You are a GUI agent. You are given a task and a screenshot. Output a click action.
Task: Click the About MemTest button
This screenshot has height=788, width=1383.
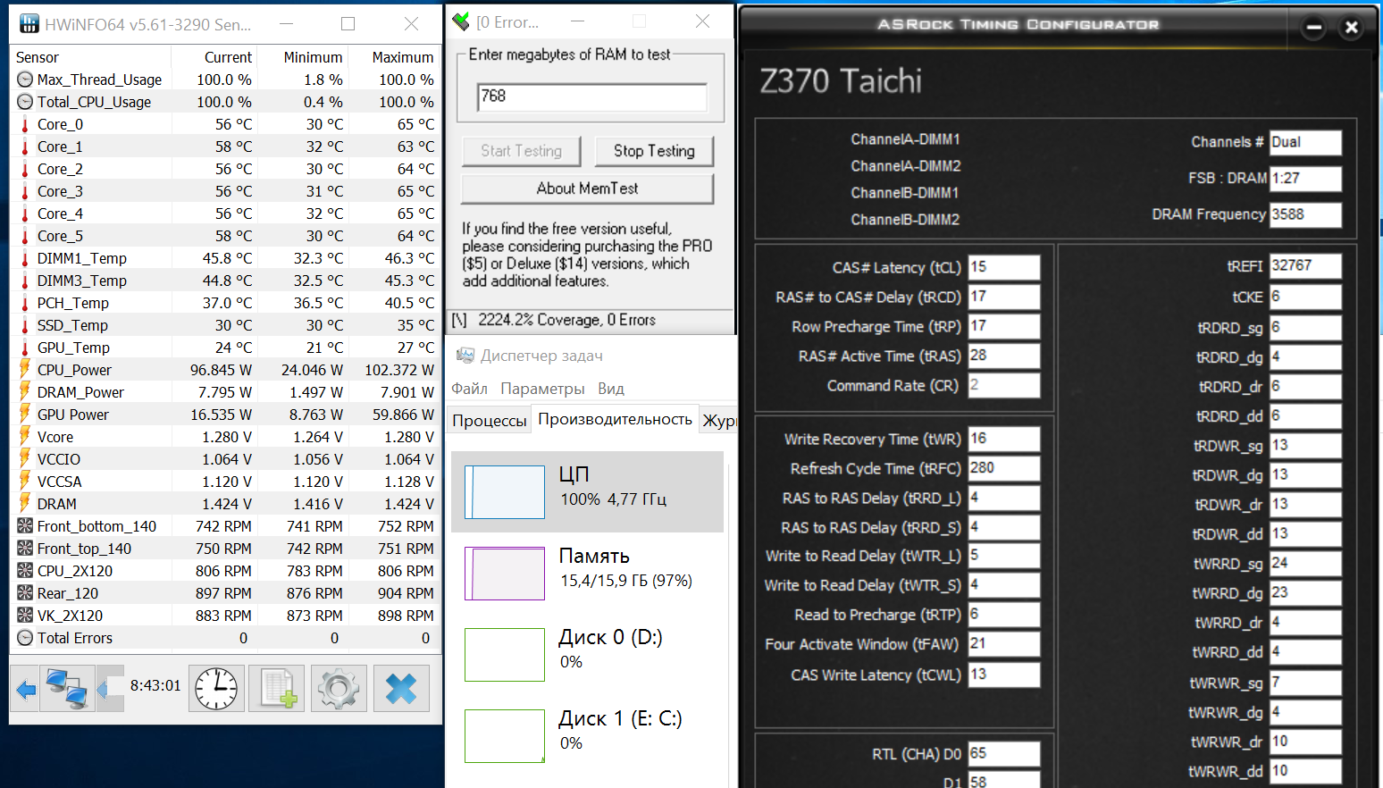(x=587, y=189)
